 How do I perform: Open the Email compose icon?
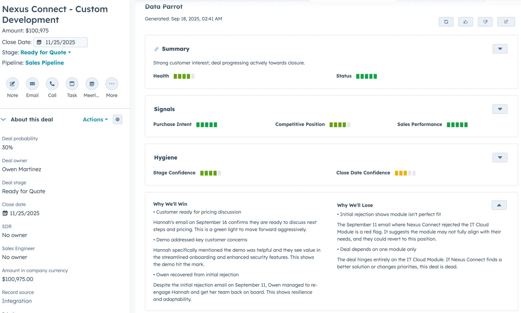click(32, 84)
